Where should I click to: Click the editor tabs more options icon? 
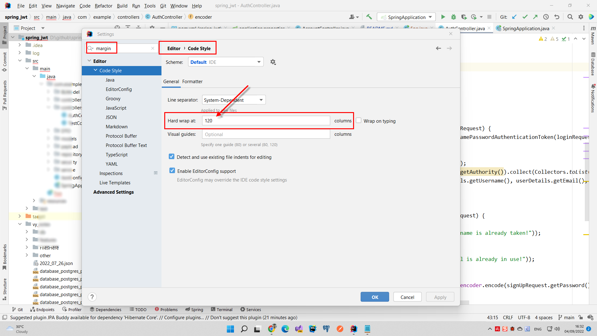584,28
